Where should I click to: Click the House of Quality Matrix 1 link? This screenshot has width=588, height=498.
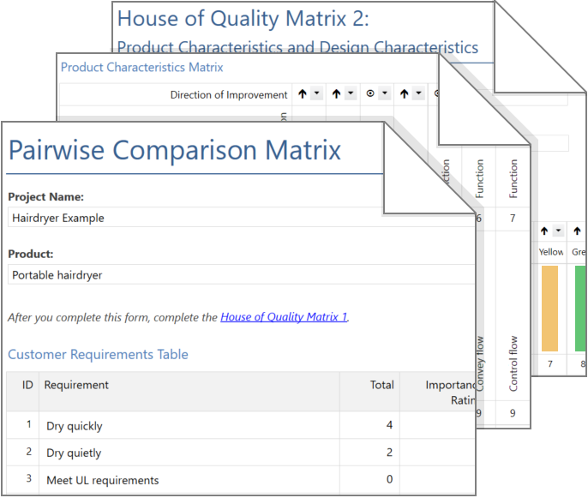(x=284, y=317)
